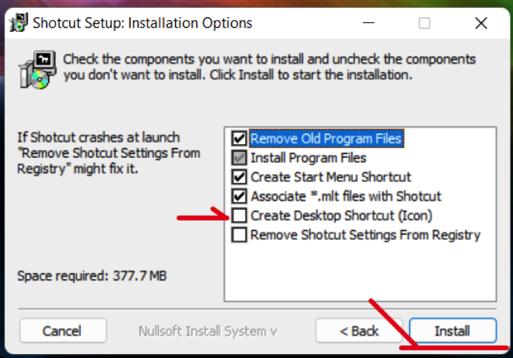Cancel the Shotcut setup
Screen dimensions: 513x358
pos(63,331)
